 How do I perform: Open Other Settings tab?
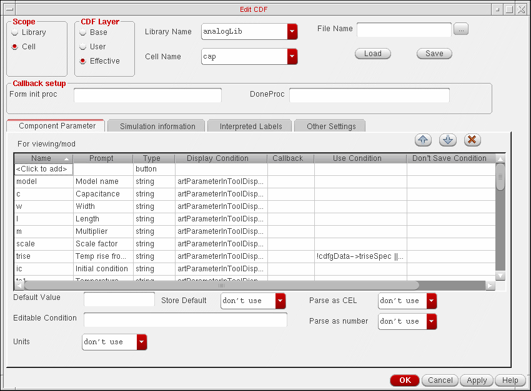(x=330, y=127)
